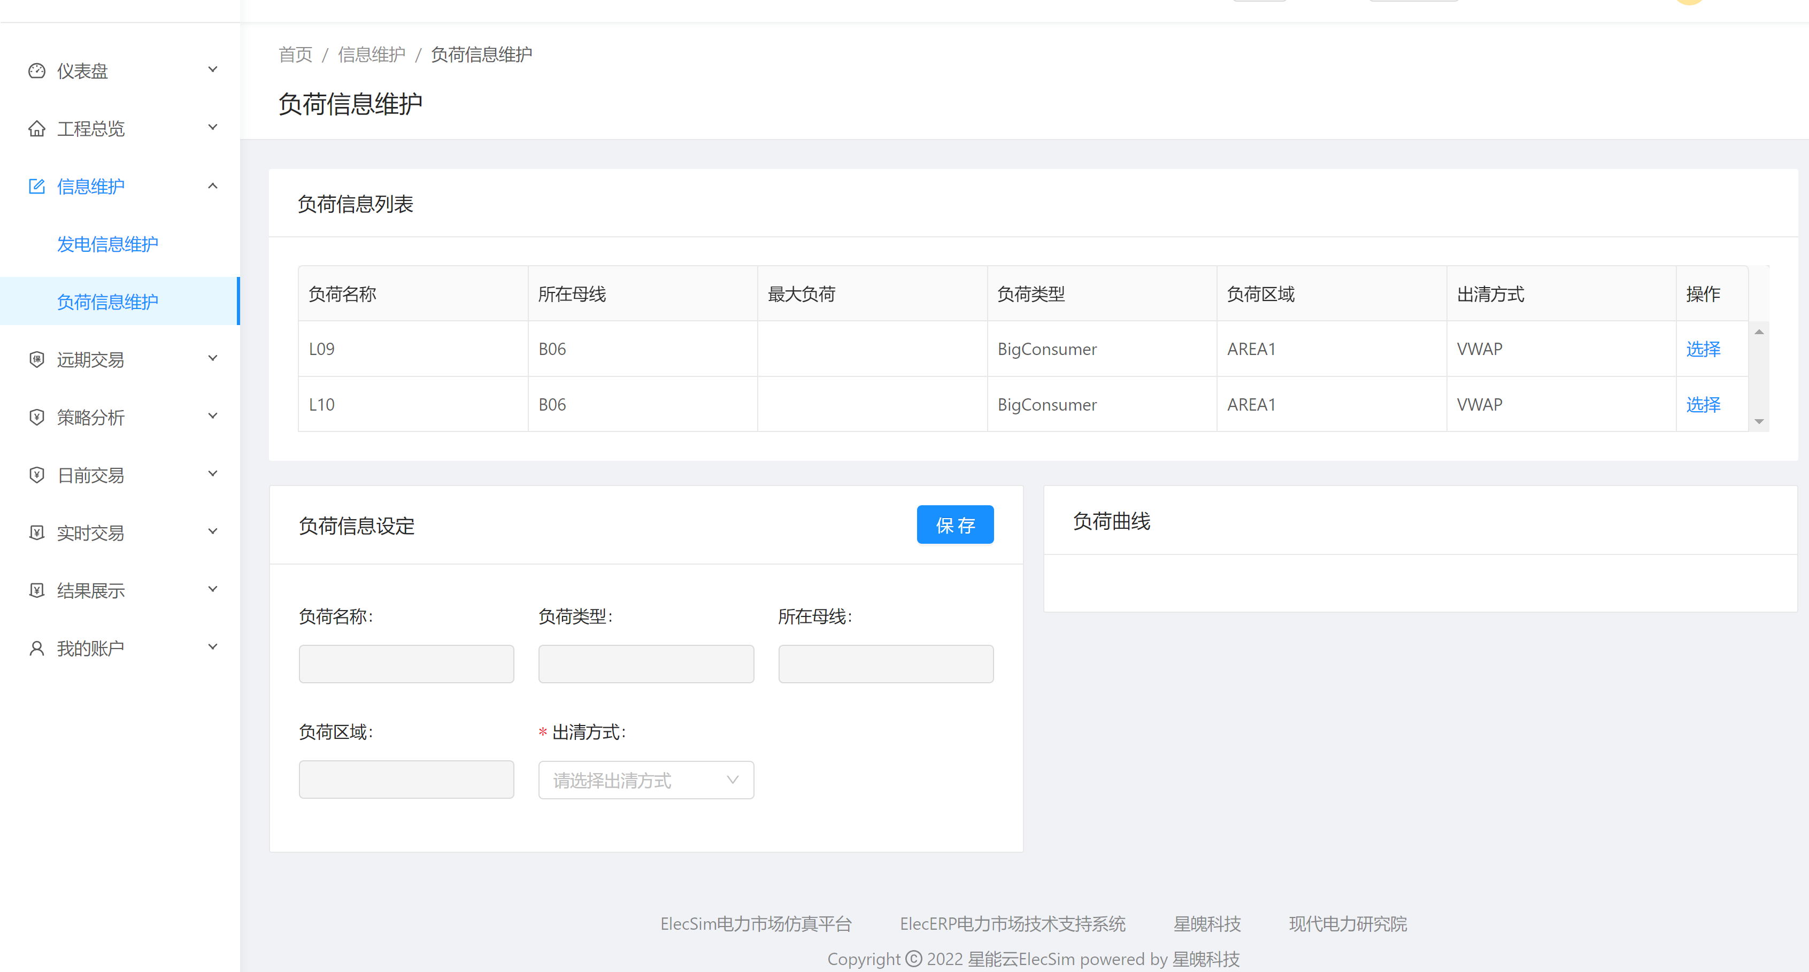The width and height of the screenshot is (1809, 972).
Task: Click the 负荷类型 input field
Action: 646,664
